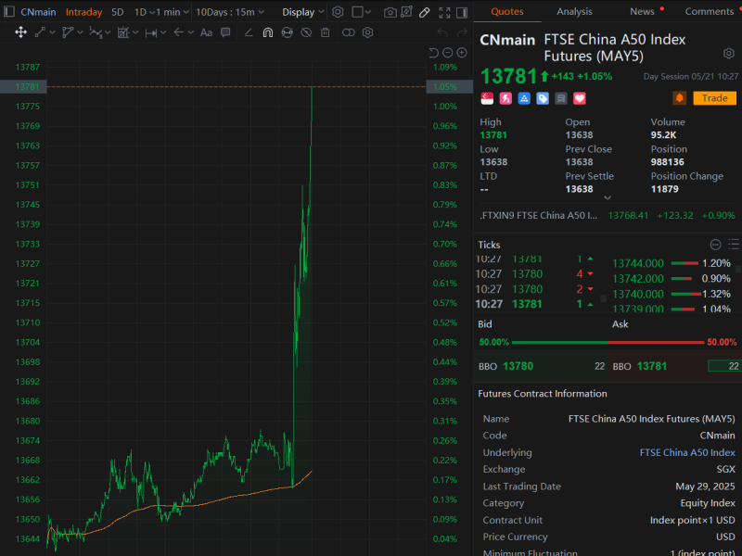
Task: Toggle the right sidebar panel
Action: (462, 12)
